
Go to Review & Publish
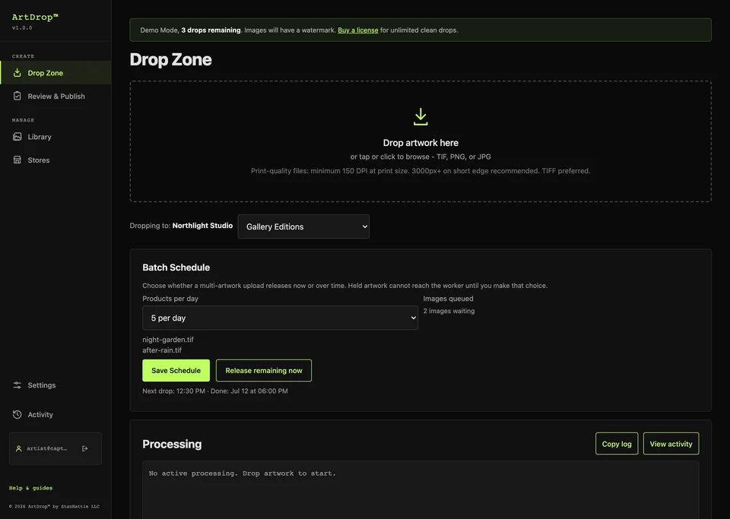56,97
